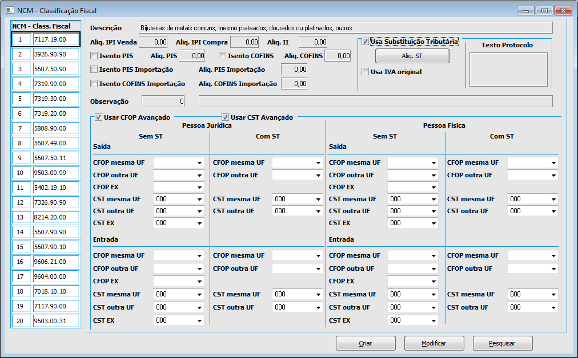Open the Aliq. ST button
This screenshot has height=358, width=578.
412,56
